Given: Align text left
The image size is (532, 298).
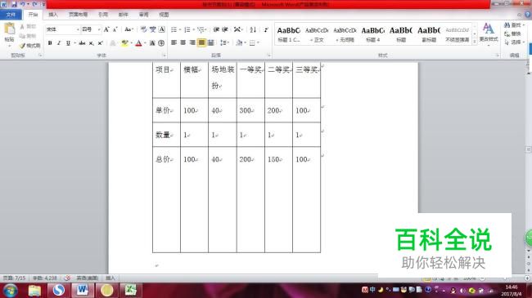Looking at the screenshot, I should click(x=174, y=42).
